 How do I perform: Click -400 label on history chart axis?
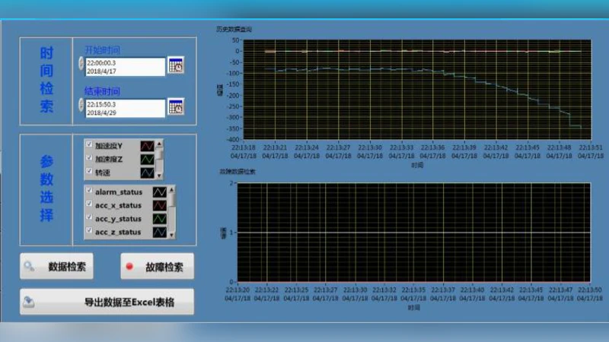(x=234, y=139)
